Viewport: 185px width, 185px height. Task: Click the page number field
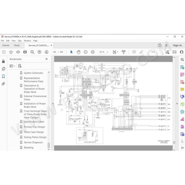(x=54, y=52)
